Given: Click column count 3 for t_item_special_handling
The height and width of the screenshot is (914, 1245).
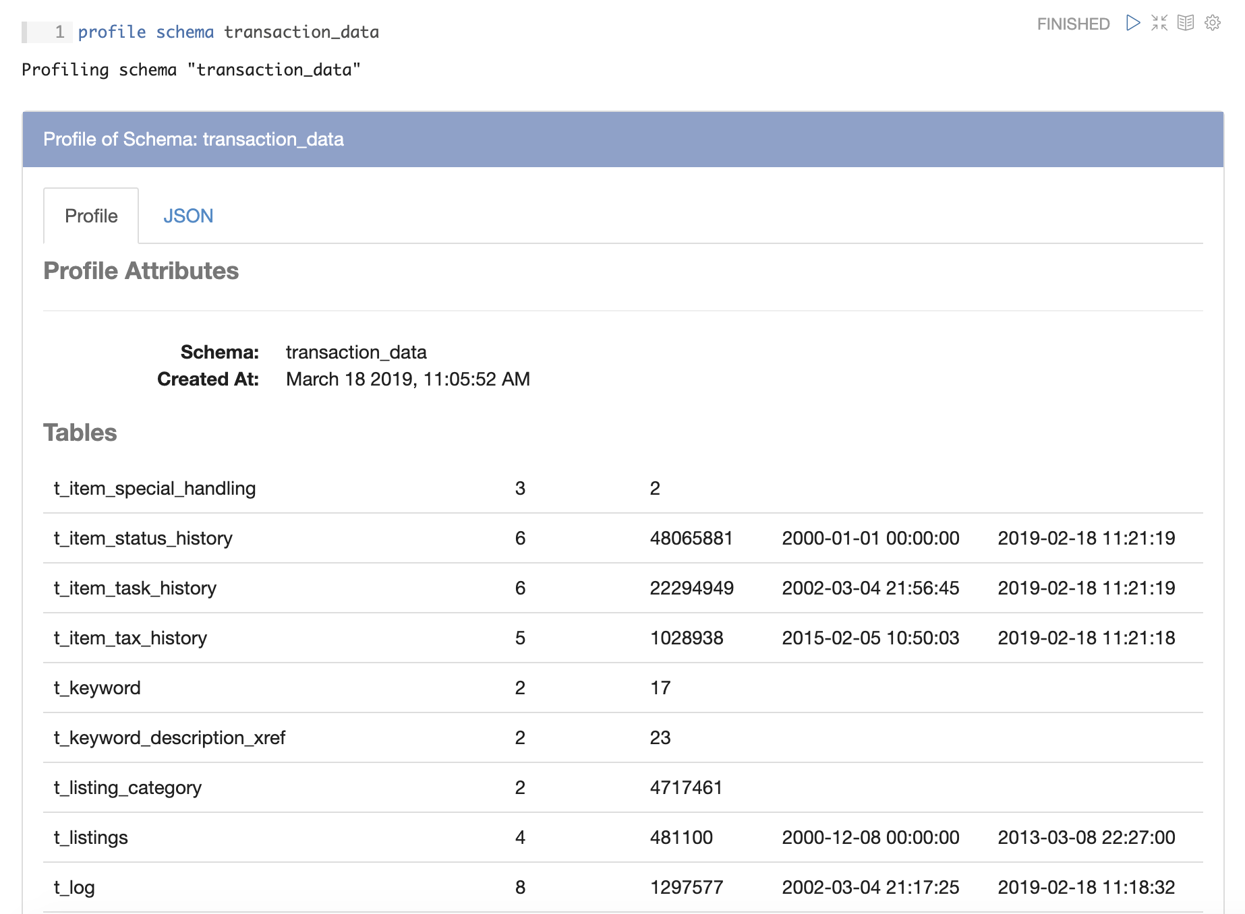Looking at the screenshot, I should point(520,488).
